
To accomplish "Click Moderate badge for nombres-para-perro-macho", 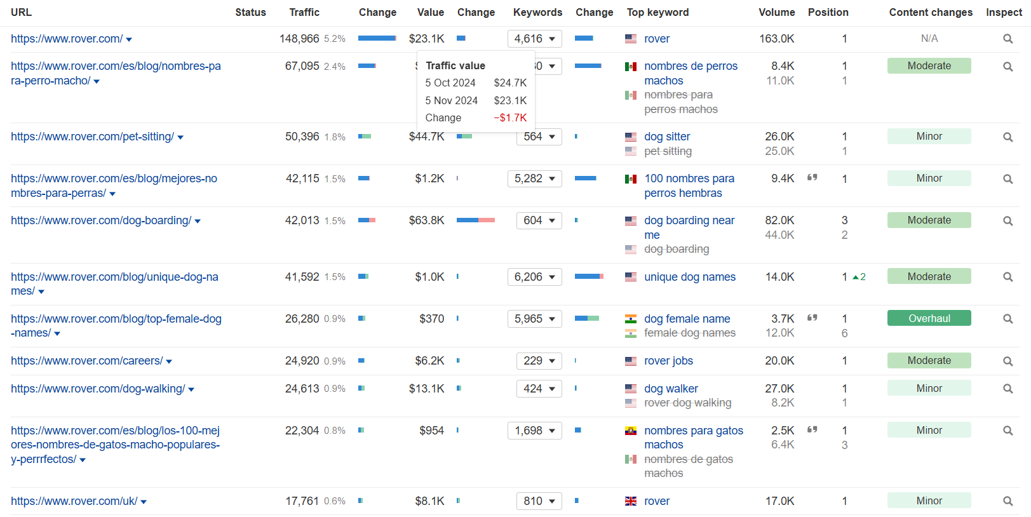I will point(929,66).
